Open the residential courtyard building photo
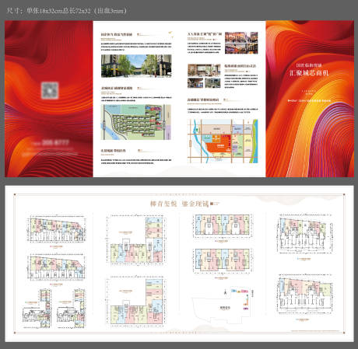 tap(136, 66)
